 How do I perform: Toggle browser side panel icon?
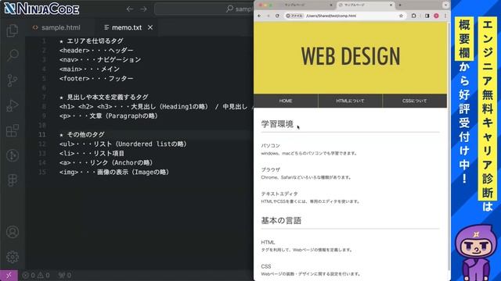pyautogui.click(x=427, y=16)
